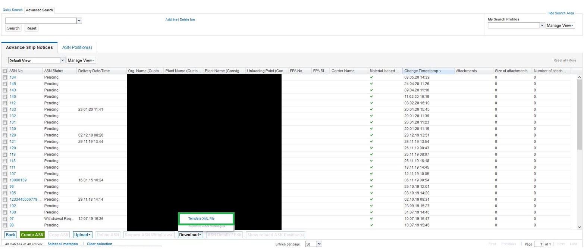Click the green check mark in row 134
The width and height of the screenshot is (584, 250).
coord(371,77)
